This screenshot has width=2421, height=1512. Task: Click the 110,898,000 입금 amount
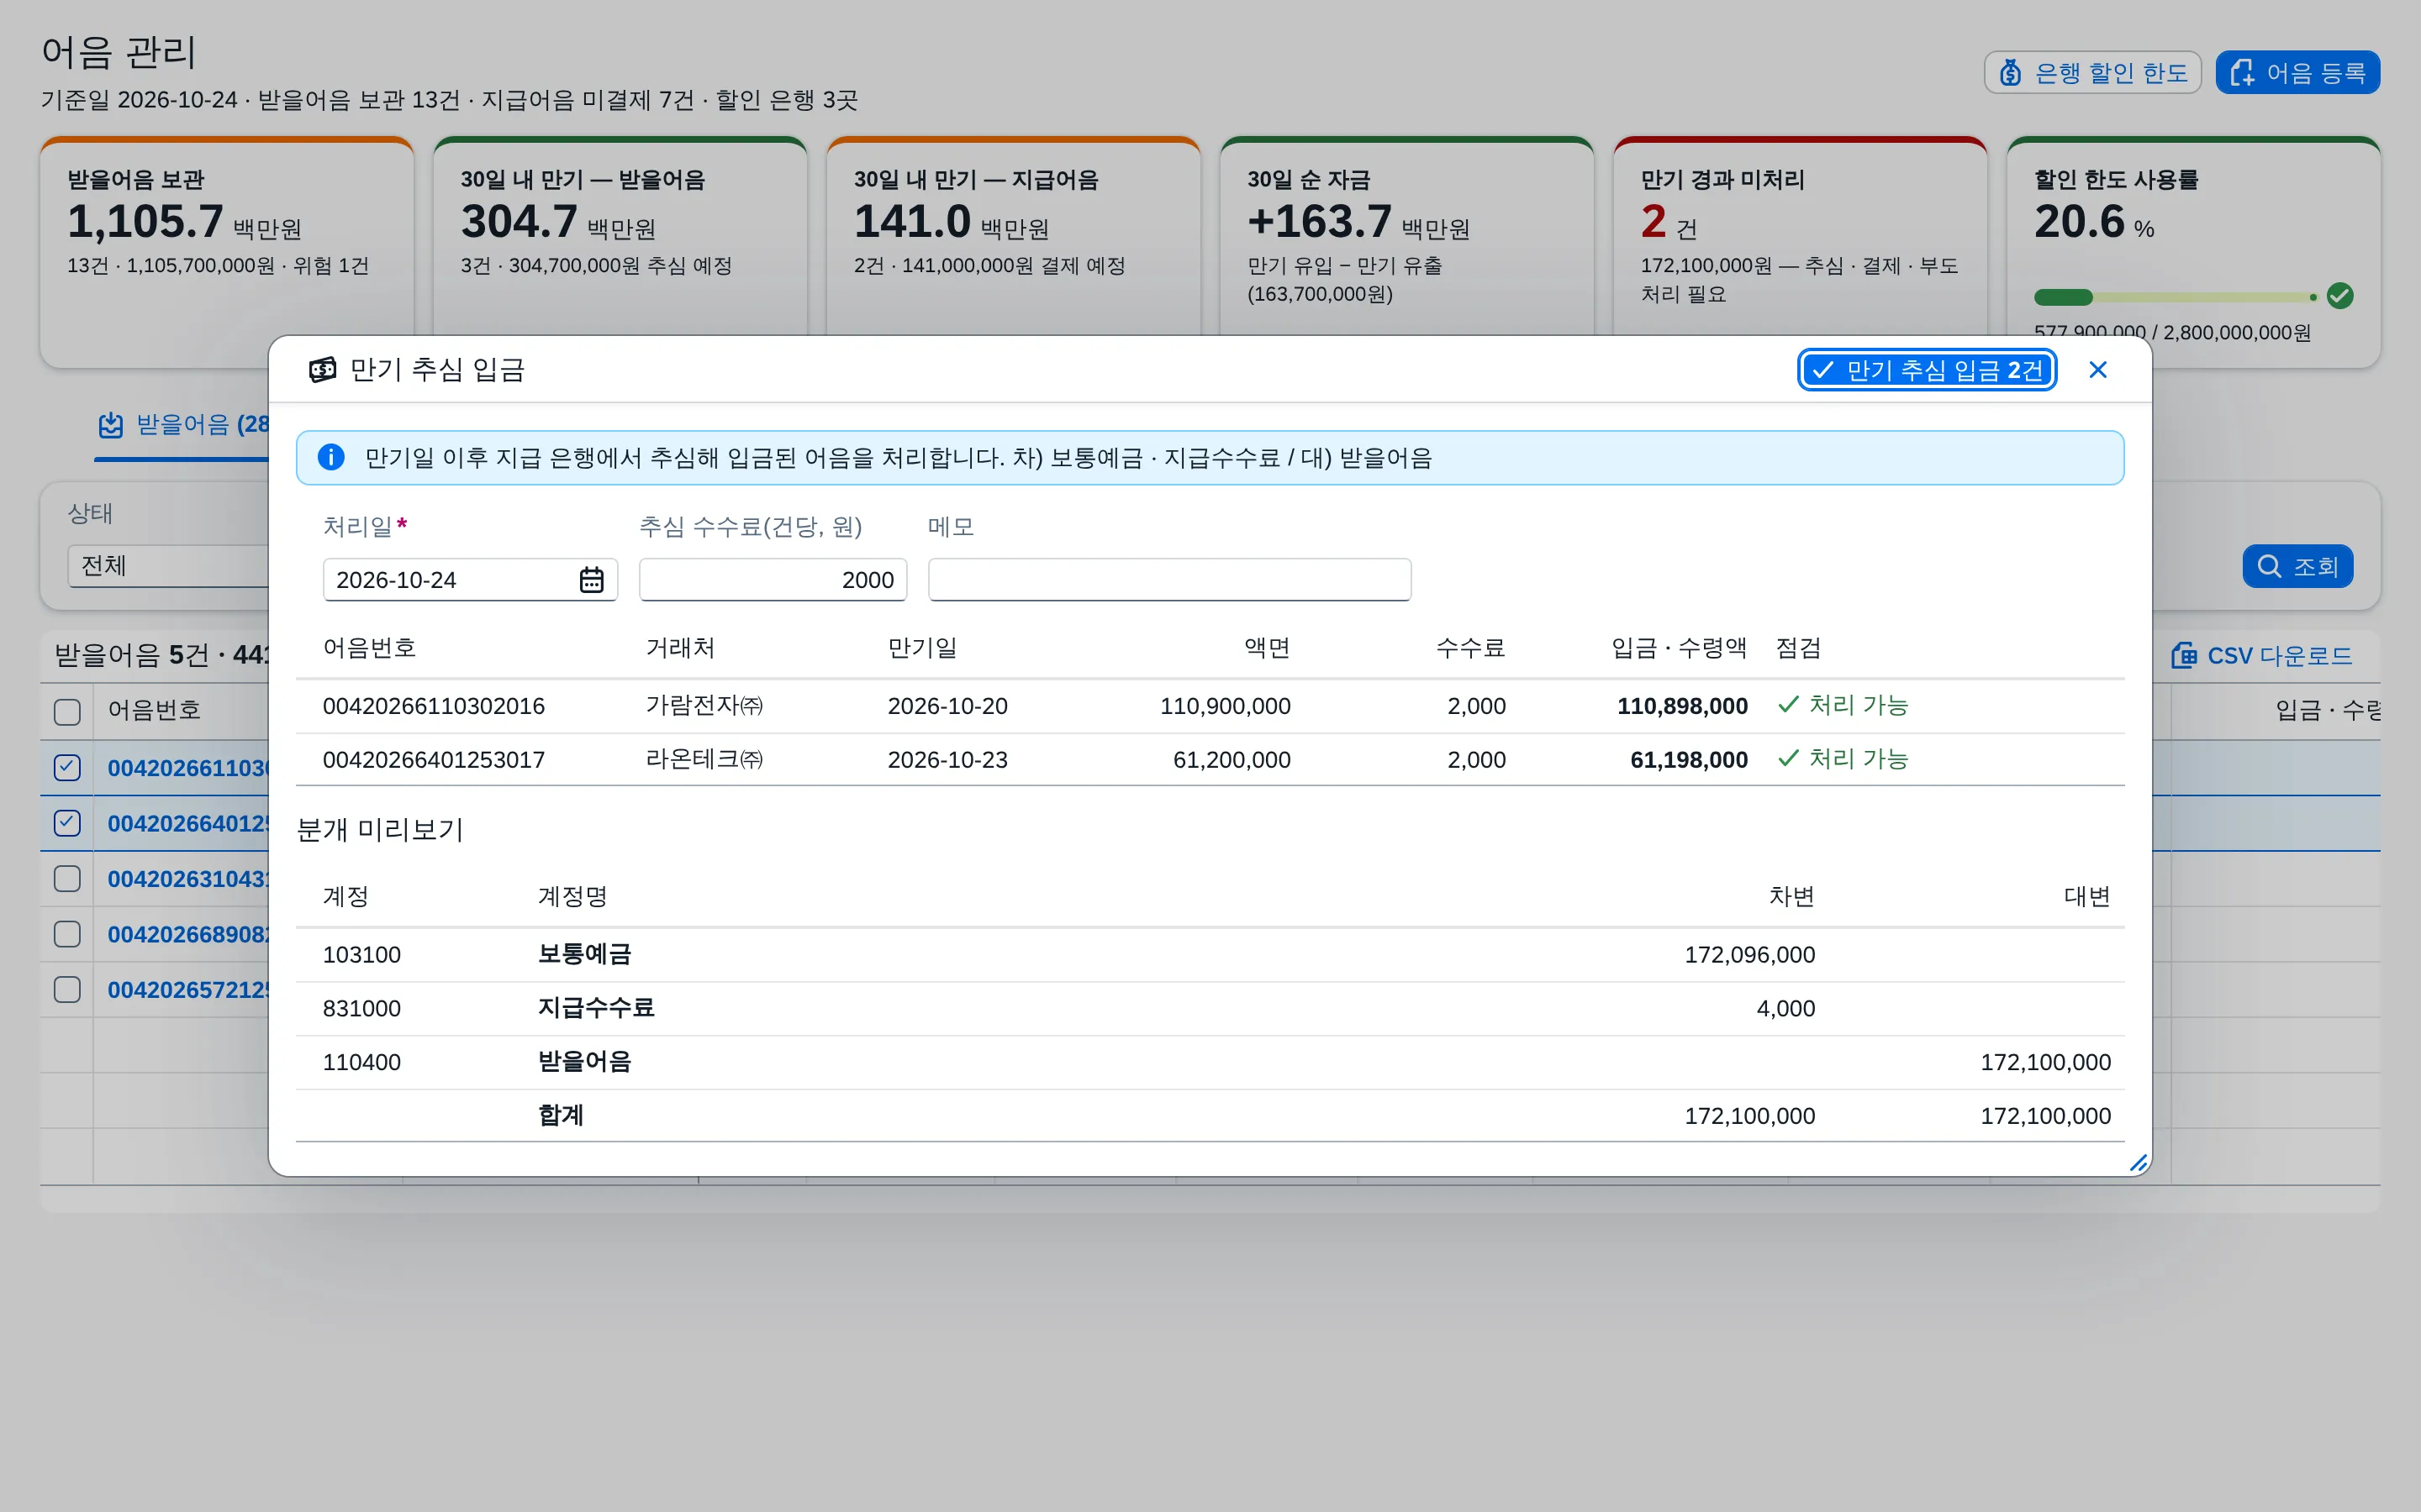1682,706
